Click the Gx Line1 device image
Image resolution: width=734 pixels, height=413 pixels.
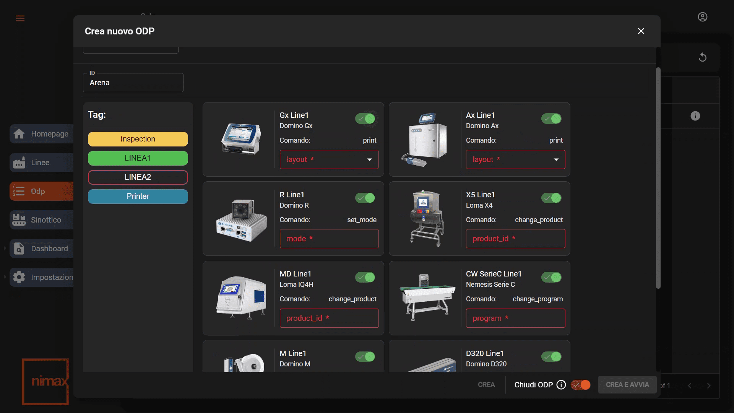click(241, 139)
